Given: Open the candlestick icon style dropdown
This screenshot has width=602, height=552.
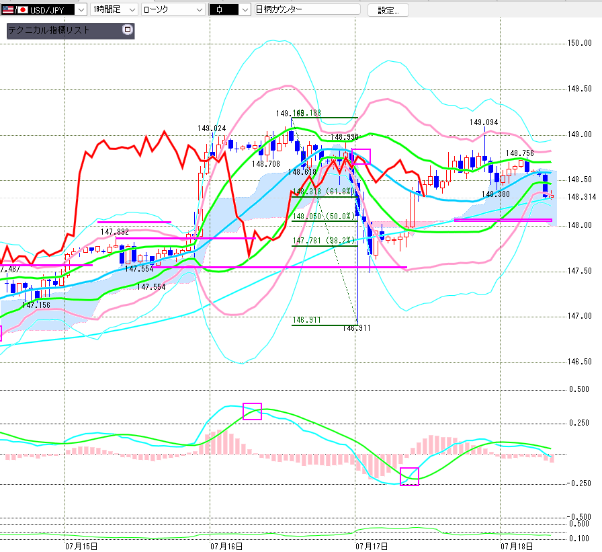Looking at the screenshot, I should point(245,9).
